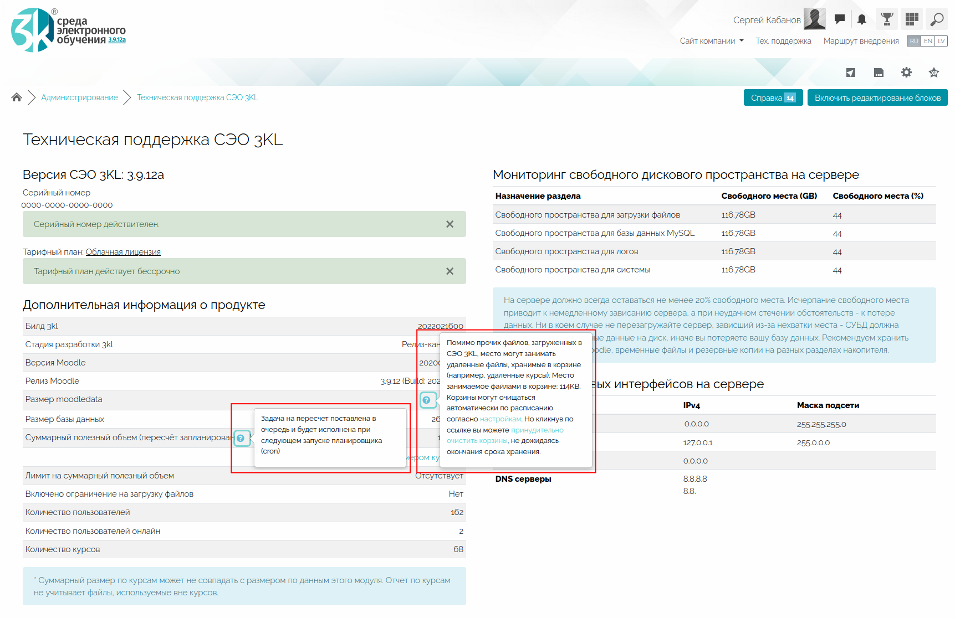Open the Маршрут внедрения menu item
This screenshot has height=618, width=955.
pos(861,41)
